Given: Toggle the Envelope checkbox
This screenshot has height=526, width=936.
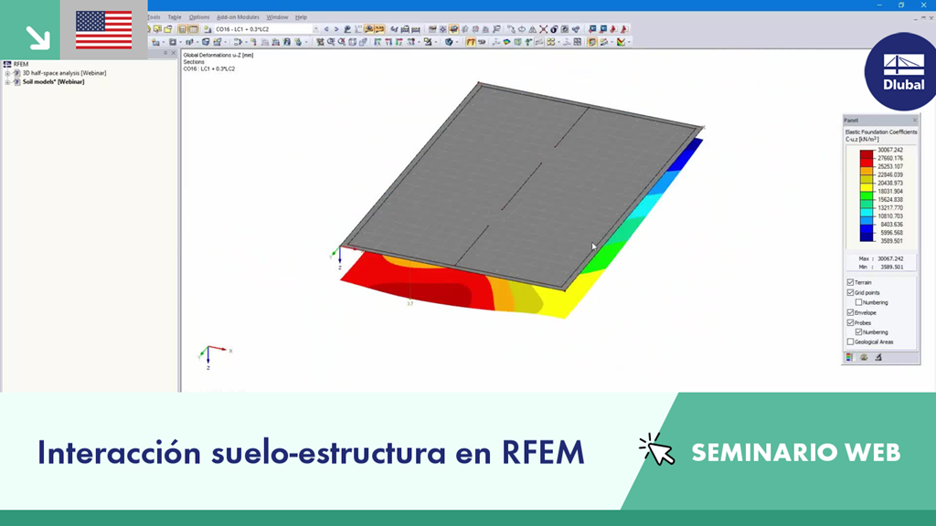Looking at the screenshot, I should pos(850,312).
